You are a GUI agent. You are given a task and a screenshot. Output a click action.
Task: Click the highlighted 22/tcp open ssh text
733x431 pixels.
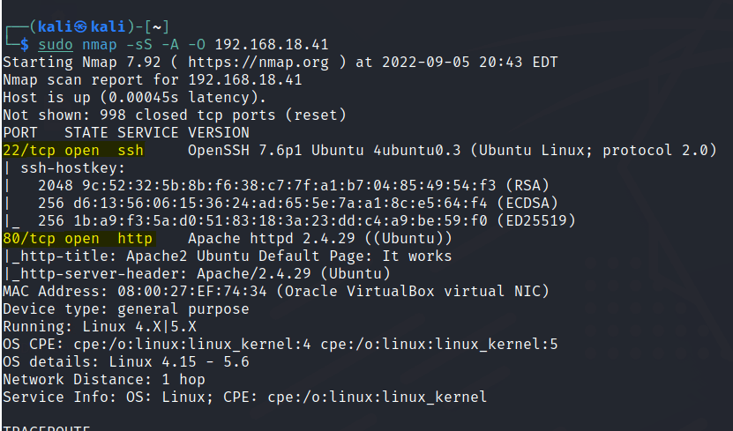click(73, 150)
